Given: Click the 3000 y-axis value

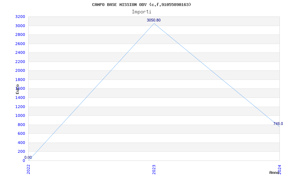Looking at the screenshot, I should (x=20, y=26).
